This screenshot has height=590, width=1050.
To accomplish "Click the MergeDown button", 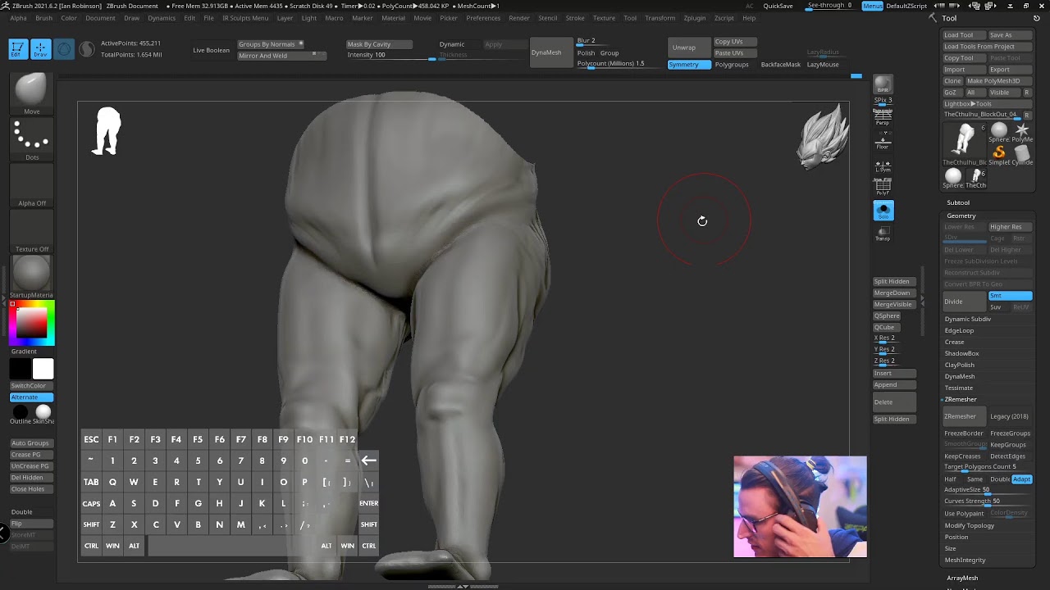I will 892,293.
